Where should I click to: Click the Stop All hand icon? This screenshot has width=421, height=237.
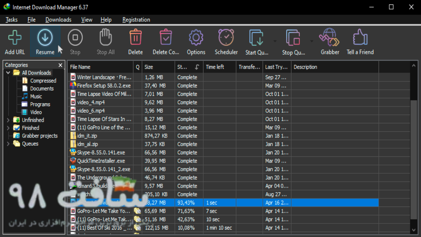pos(106,37)
